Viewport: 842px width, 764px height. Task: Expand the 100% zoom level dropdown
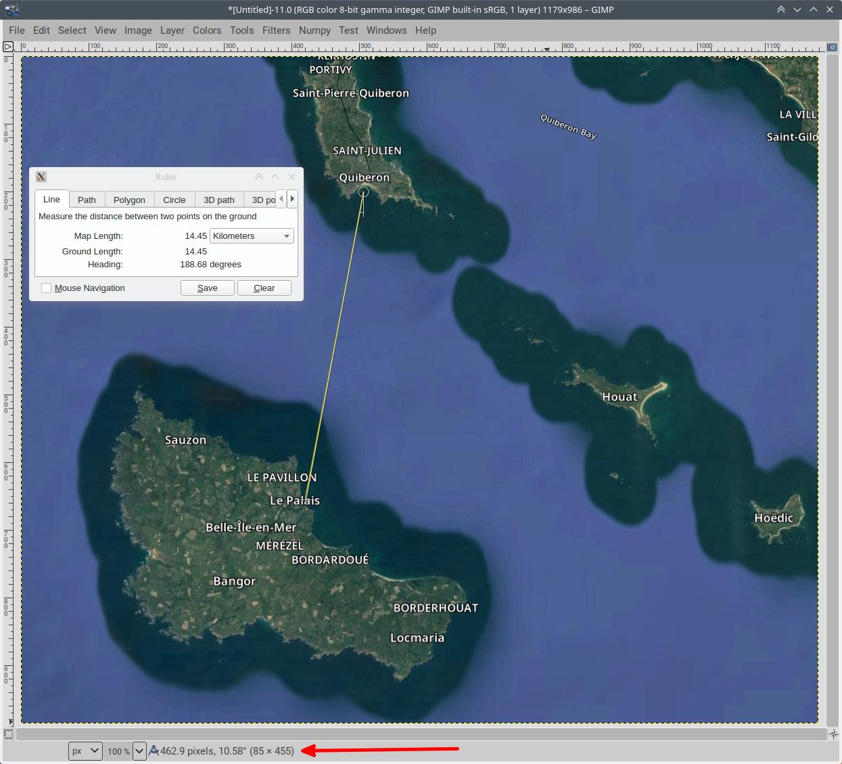(x=139, y=750)
